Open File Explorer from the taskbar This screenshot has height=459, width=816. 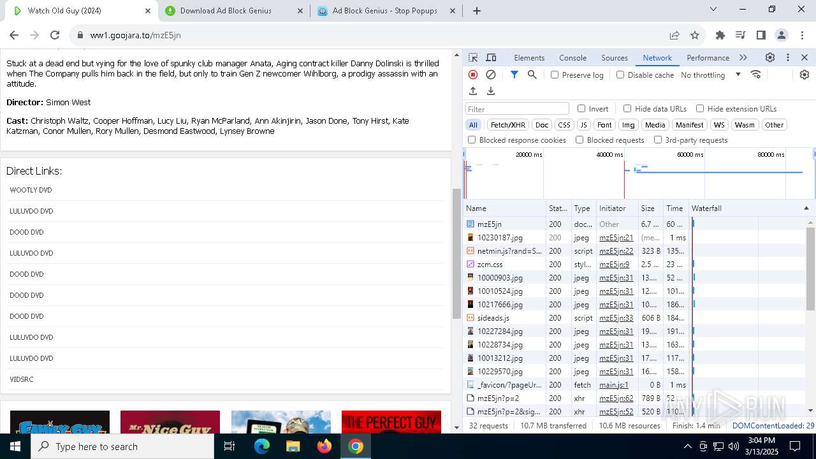click(293, 446)
